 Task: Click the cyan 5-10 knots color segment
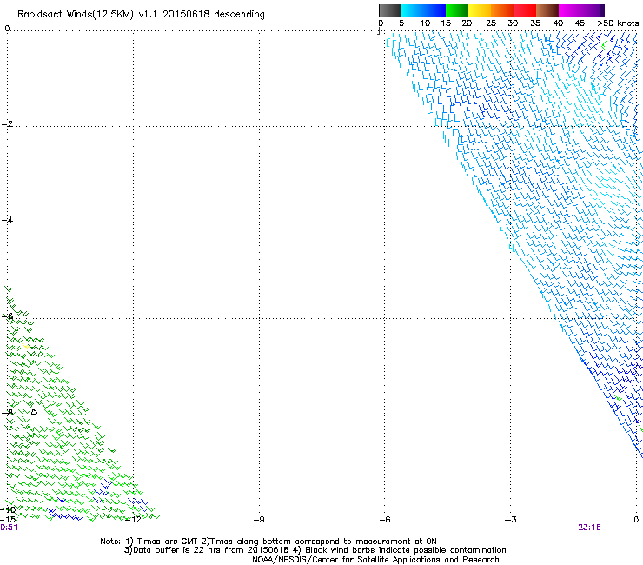[412, 10]
